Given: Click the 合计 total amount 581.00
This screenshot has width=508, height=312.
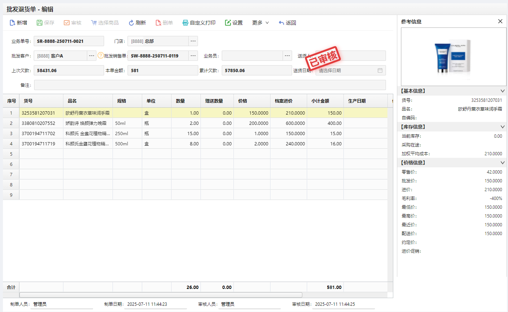Looking at the screenshot, I should click(334, 287).
